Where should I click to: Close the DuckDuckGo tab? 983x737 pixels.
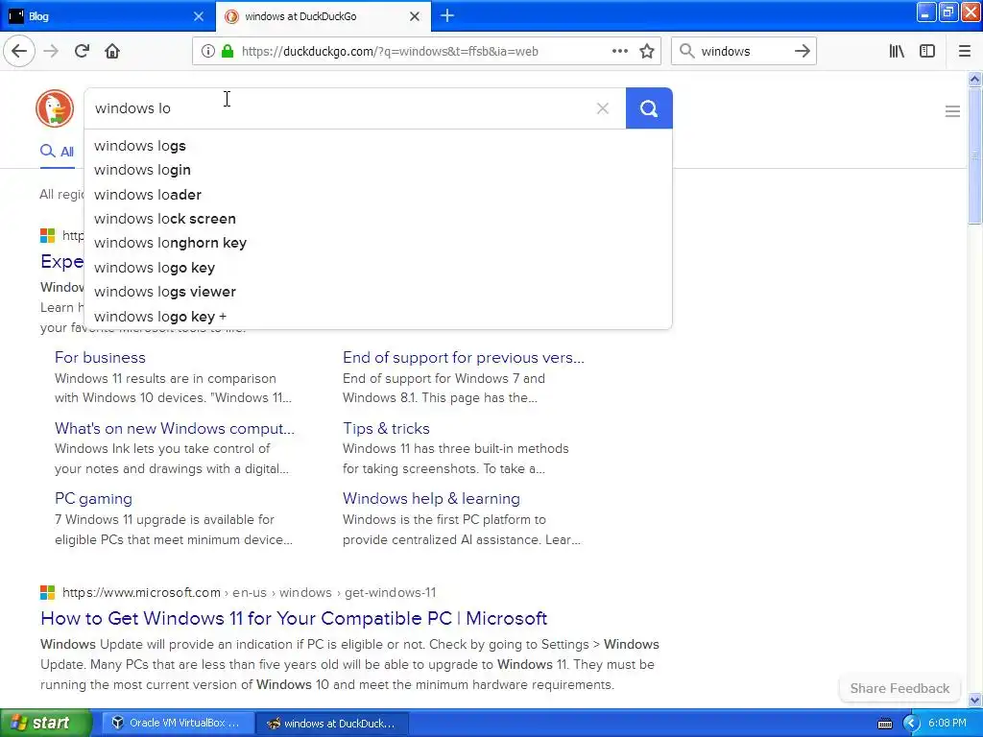click(x=415, y=16)
